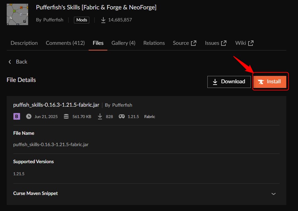Install the mod via CurseForge app
Viewport: 298px width, 211px height.
coord(270,82)
